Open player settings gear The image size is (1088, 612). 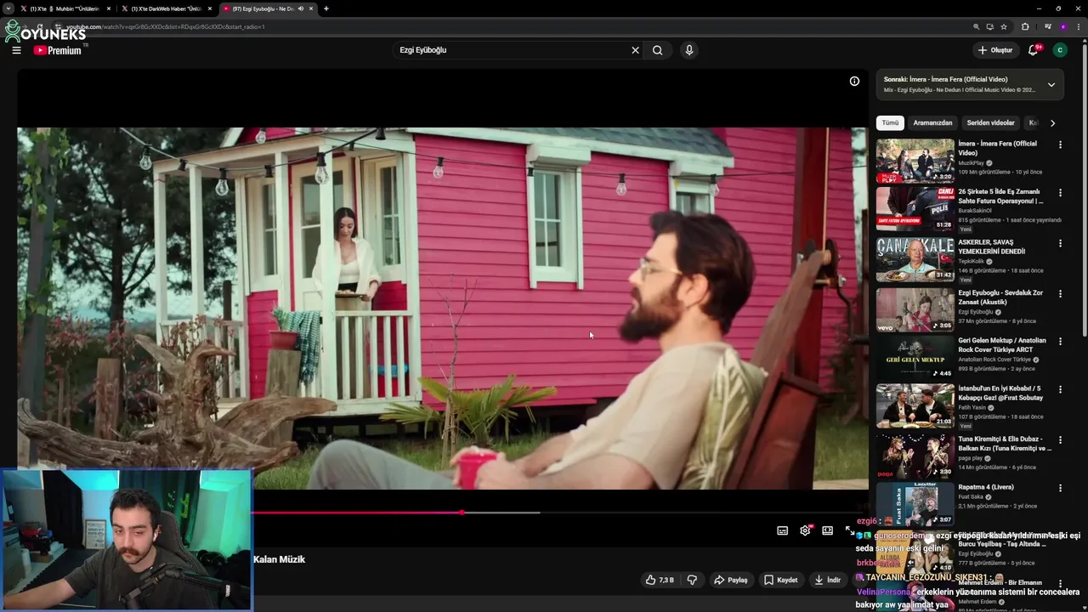(x=805, y=530)
